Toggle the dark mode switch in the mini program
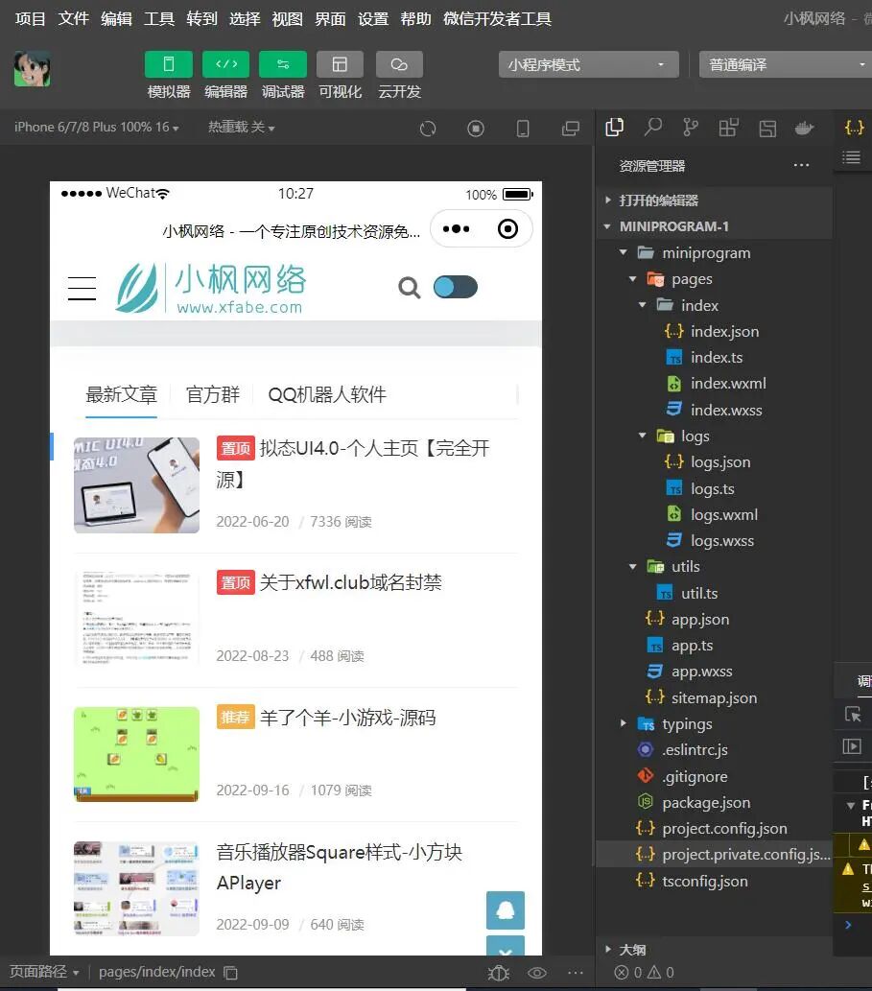Screen dimensions: 872x991 [x=455, y=287]
